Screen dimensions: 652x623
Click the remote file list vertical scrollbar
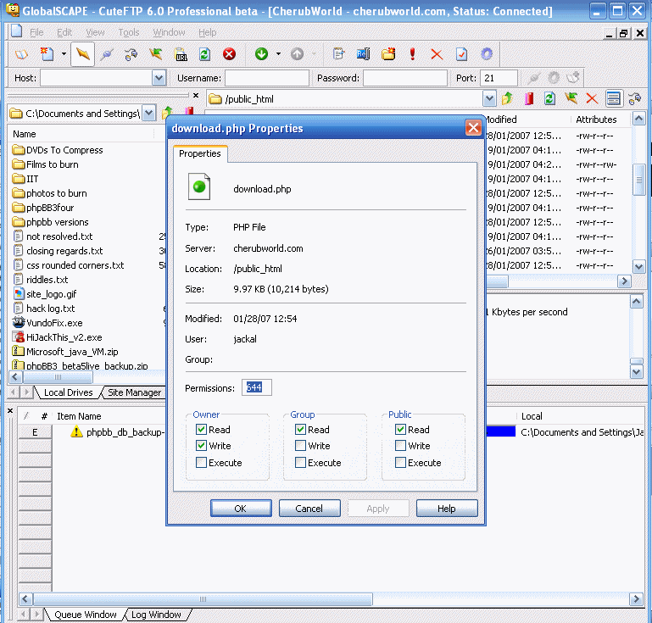pos(638,180)
